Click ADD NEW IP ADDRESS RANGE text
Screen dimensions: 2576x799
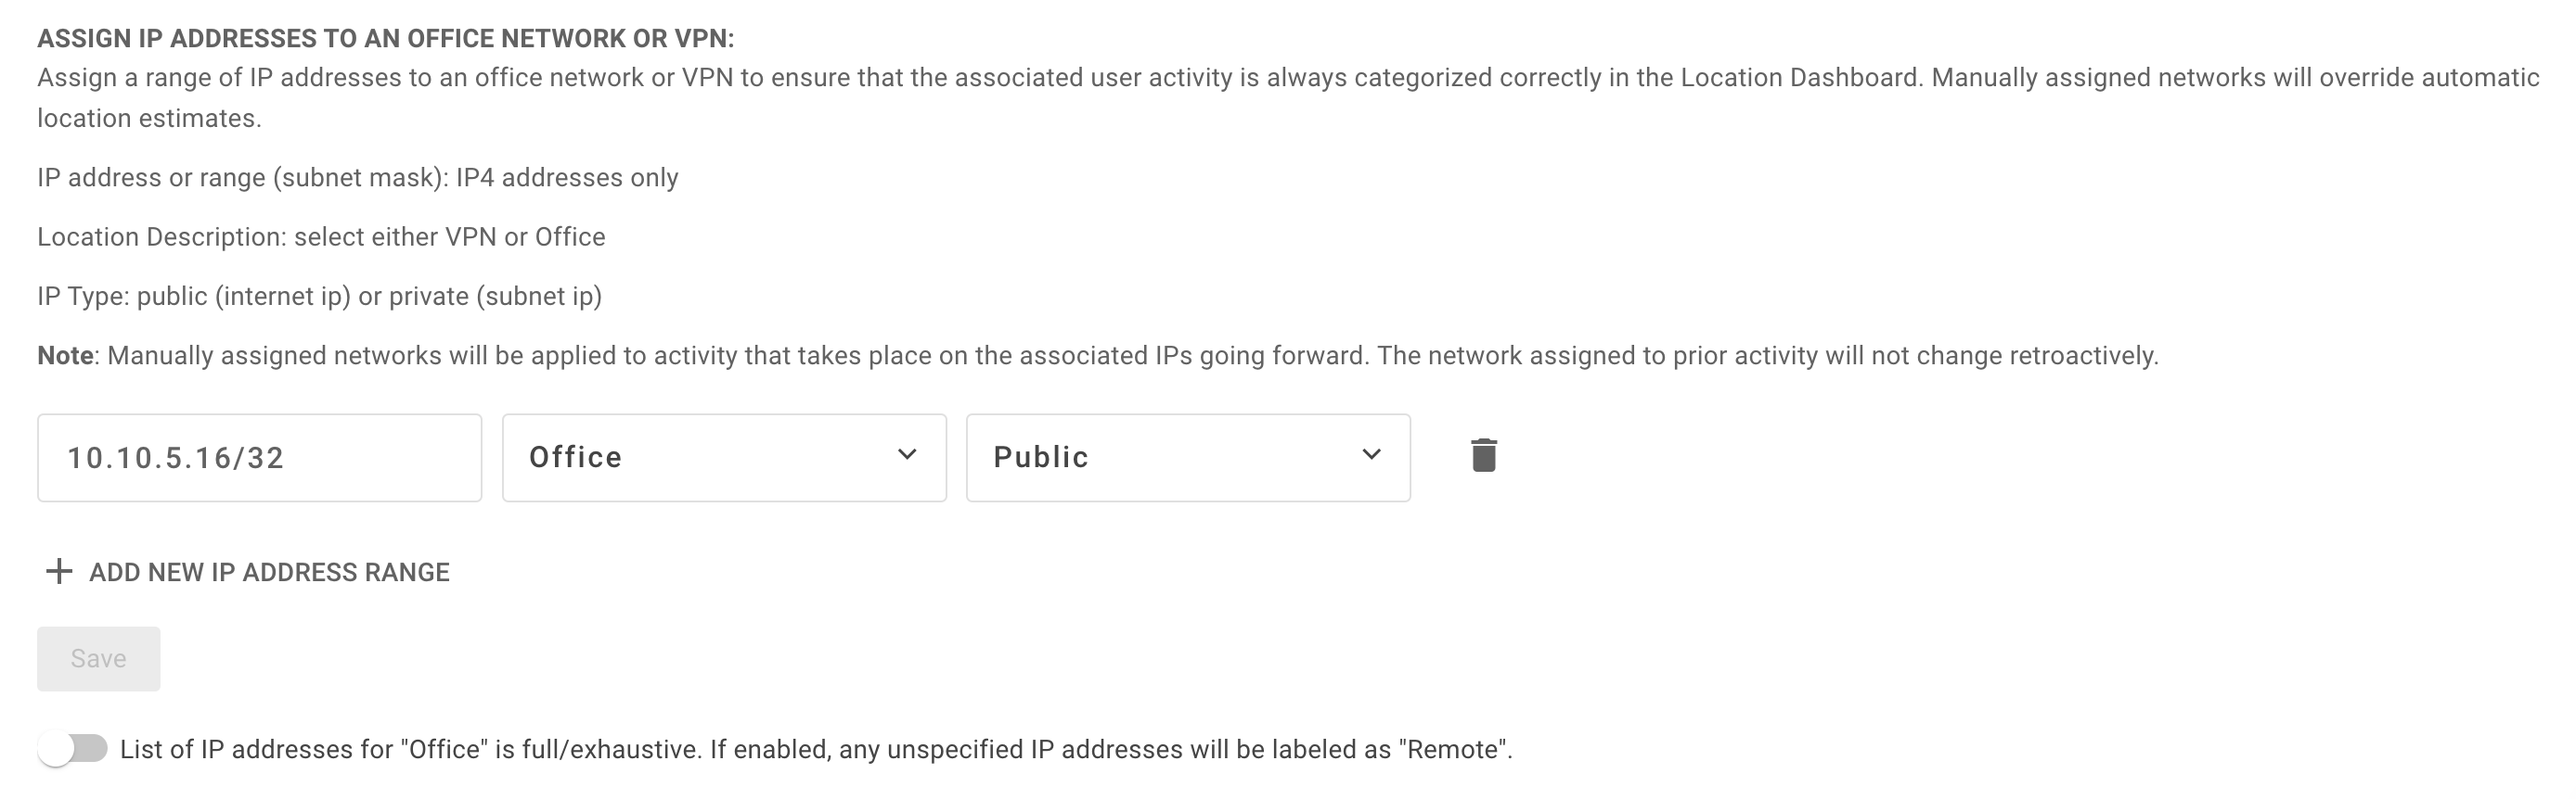pyautogui.click(x=269, y=572)
